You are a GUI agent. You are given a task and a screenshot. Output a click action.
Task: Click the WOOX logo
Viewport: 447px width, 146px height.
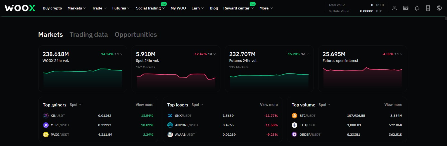(20, 8)
